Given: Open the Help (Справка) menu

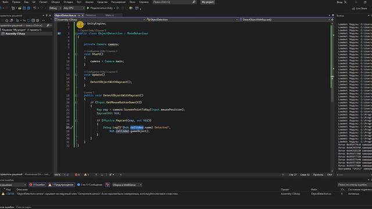Looking at the screenshot, I should [144, 2].
